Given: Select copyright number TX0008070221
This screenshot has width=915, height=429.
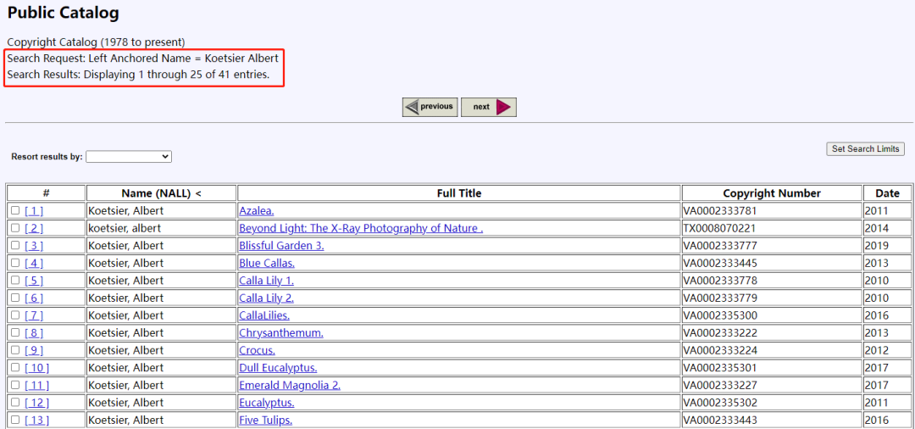Looking at the screenshot, I should 720,228.
